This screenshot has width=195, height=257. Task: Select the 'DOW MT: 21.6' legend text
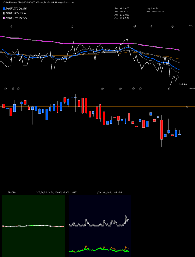16,14
